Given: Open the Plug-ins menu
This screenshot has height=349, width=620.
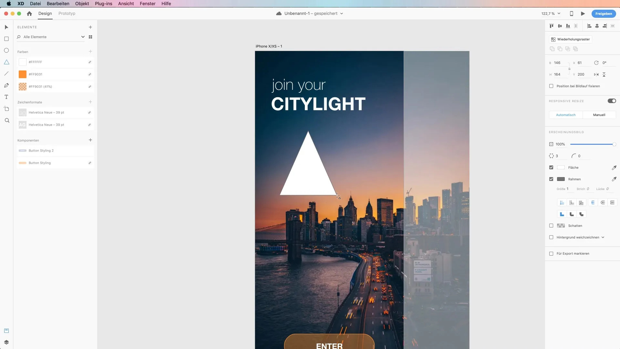Looking at the screenshot, I should [x=104, y=4].
